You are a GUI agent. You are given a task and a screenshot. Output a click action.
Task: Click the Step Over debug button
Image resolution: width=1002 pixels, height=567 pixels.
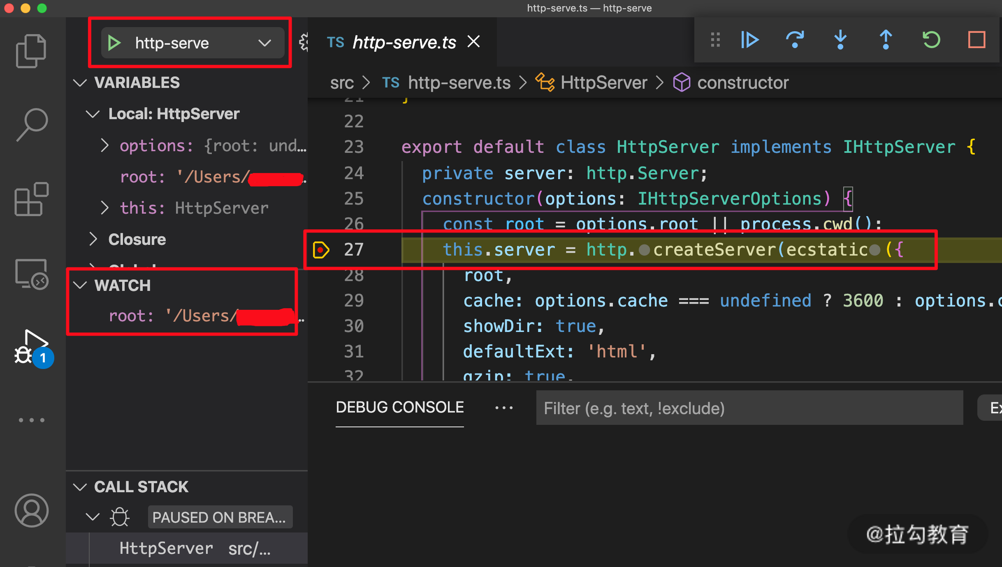click(x=795, y=40)
